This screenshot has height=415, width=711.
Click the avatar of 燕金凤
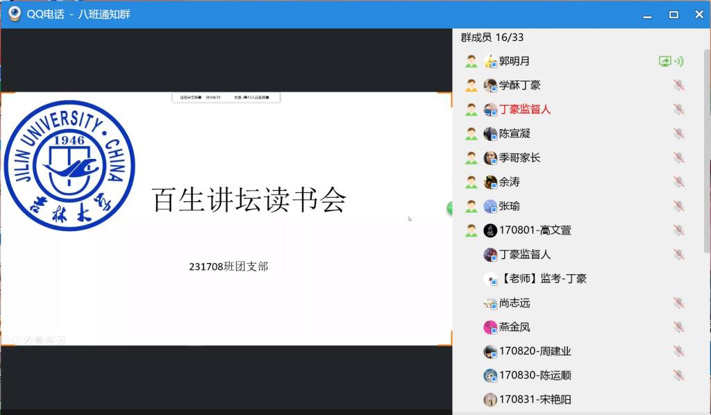[x=490, y=327]
